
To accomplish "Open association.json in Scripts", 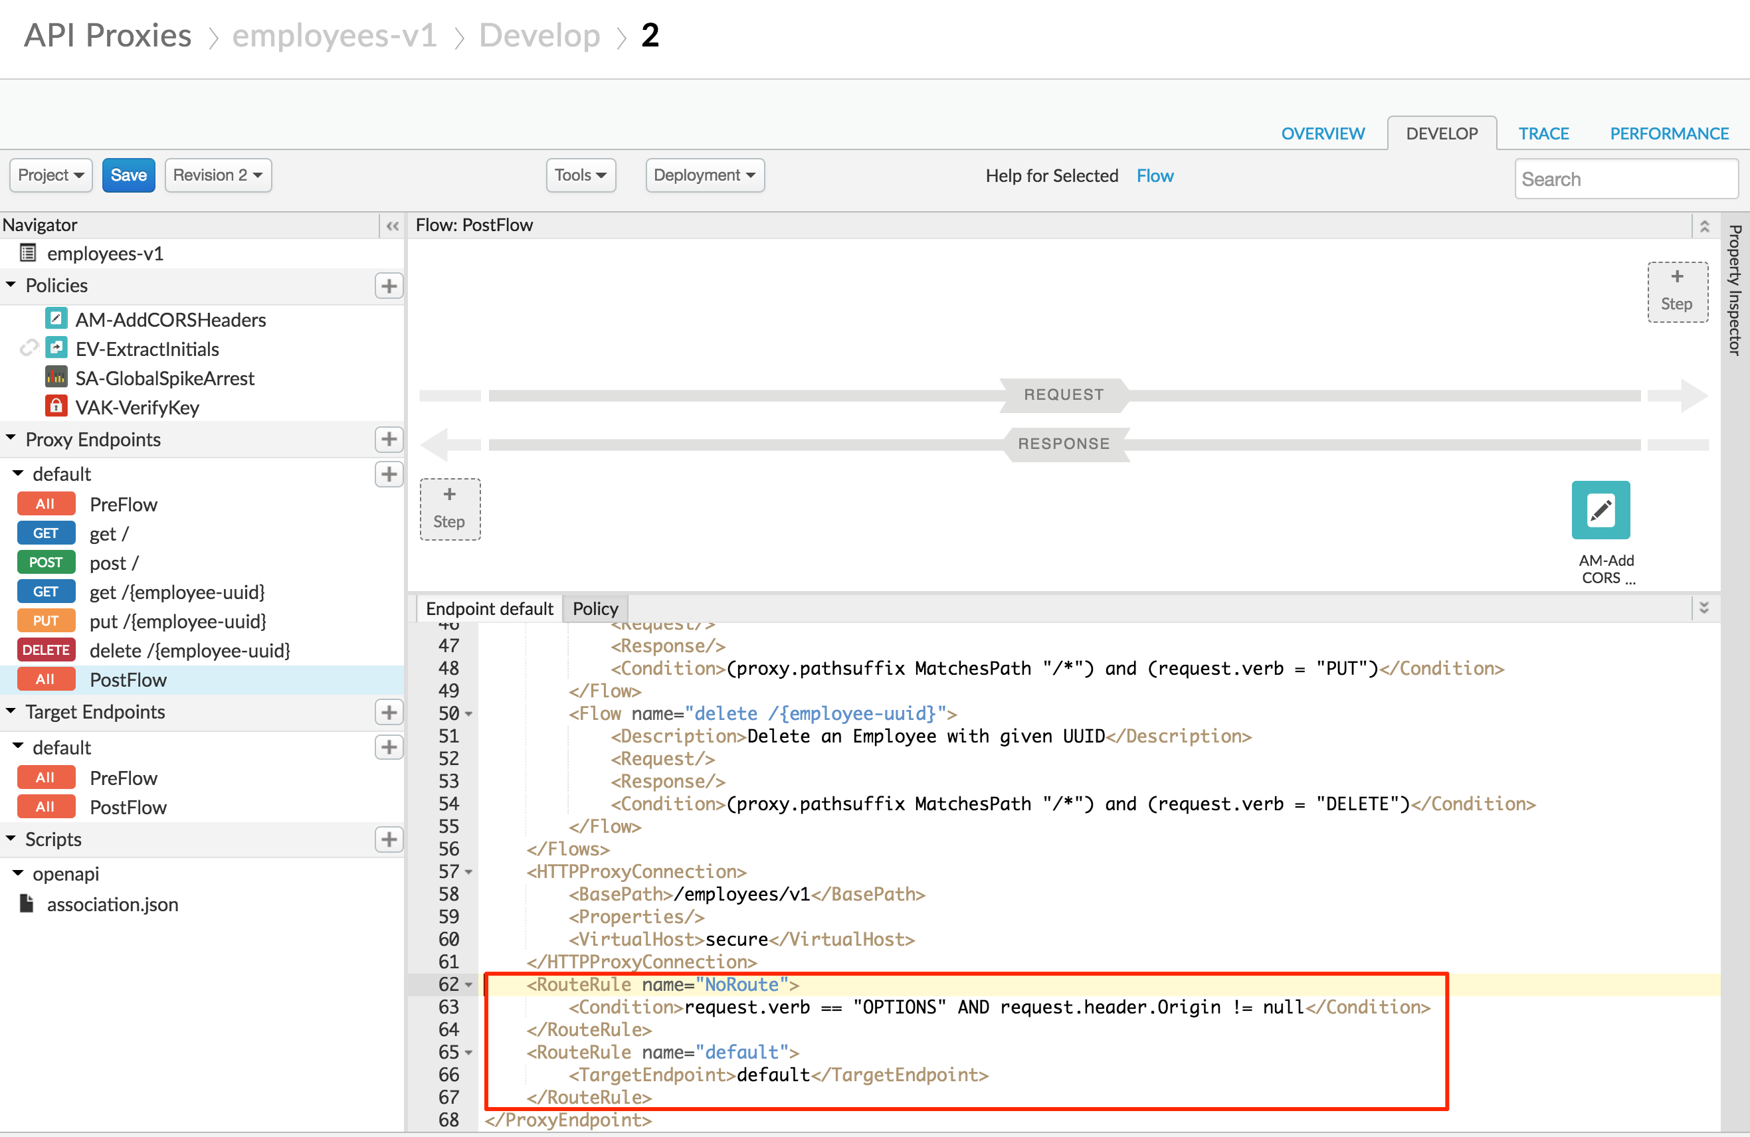I will pyautogui.click(x=112, y=904).
